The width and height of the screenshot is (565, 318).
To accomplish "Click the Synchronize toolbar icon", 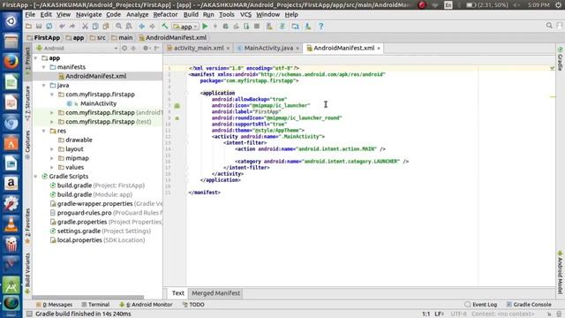I will click(x=49, y=26).
